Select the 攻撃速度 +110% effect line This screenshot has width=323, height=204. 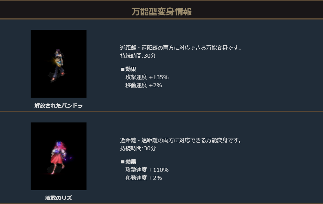[147, 170]
